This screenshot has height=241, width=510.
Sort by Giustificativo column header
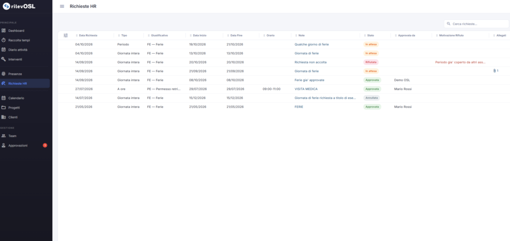pyautogui.click(x=159, y=35)
